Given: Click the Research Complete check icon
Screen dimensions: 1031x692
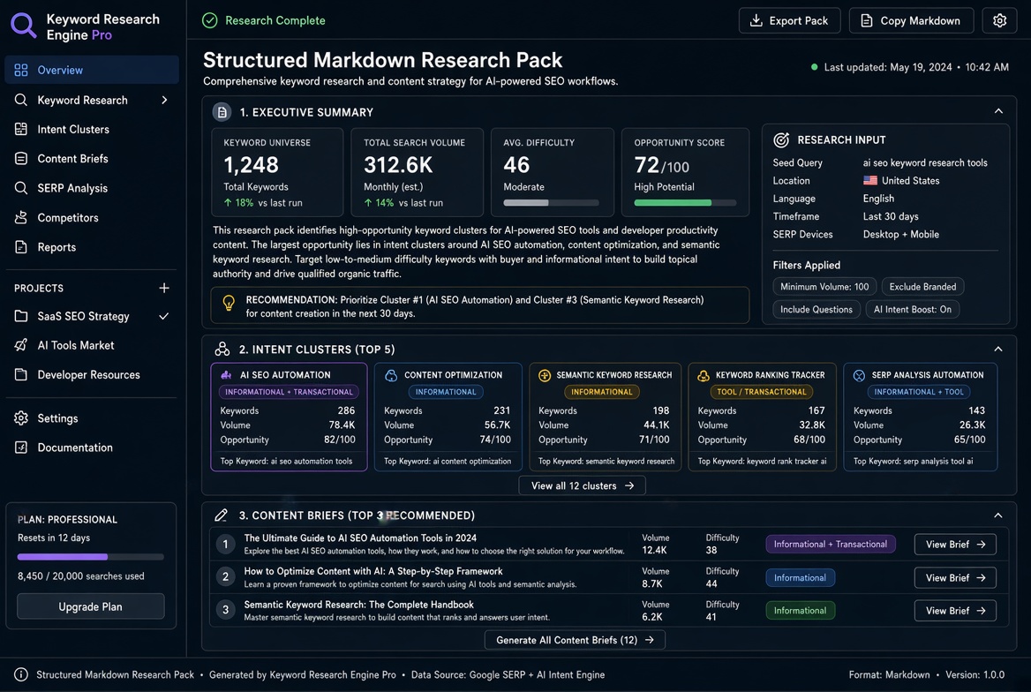Looking at the screenshot, I should [x=210, y=20].
